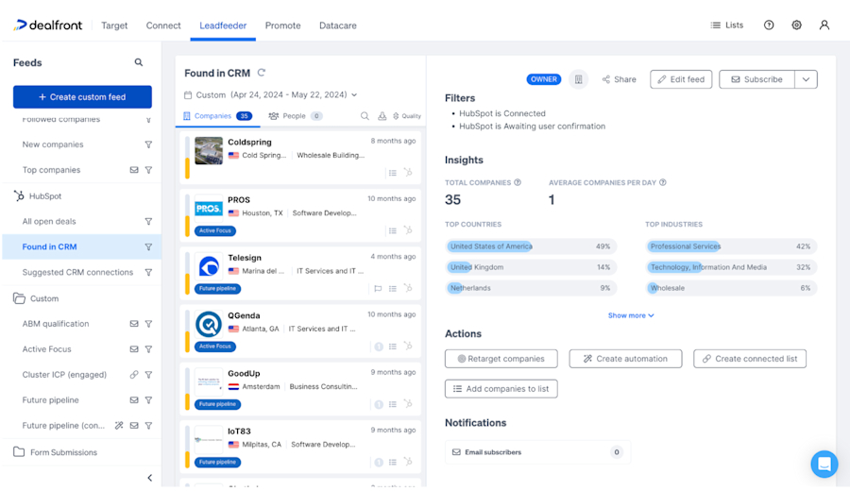Switch to the People tab
The height and width of the screenshot is (491, 850).
[296, 116]
